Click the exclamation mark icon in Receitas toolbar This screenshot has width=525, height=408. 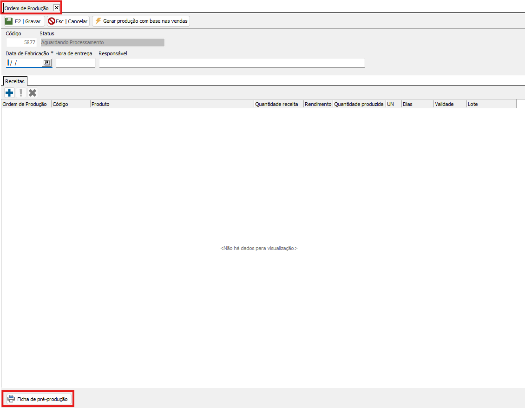tap(20, 92)
